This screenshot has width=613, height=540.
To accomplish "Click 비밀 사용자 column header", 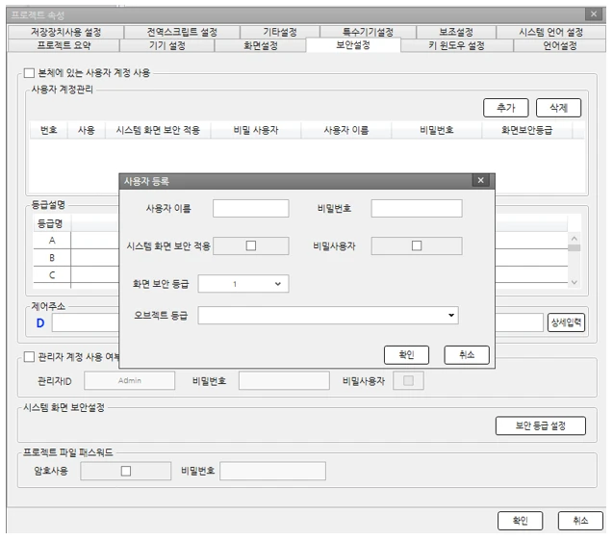I will 256,130.
